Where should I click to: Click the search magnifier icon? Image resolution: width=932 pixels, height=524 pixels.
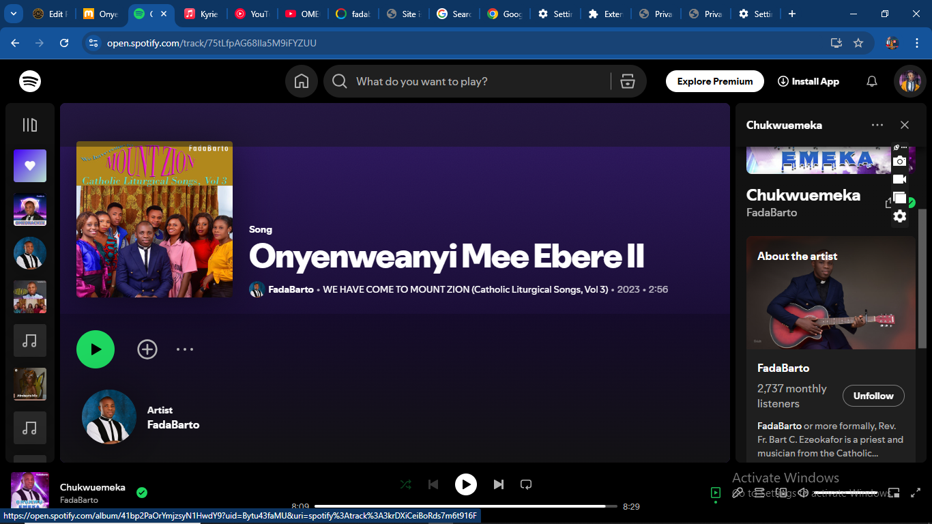pyautogui.click(x=340, y=81)
